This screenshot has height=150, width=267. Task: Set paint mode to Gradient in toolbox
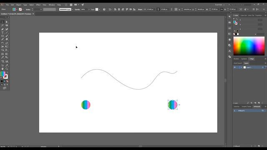click(x=5, y=81)
